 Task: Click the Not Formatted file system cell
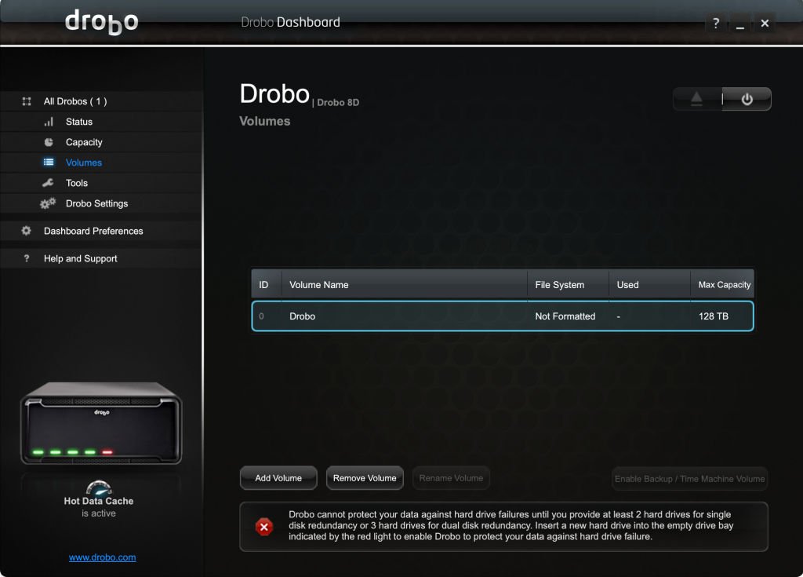click(565, 316)
